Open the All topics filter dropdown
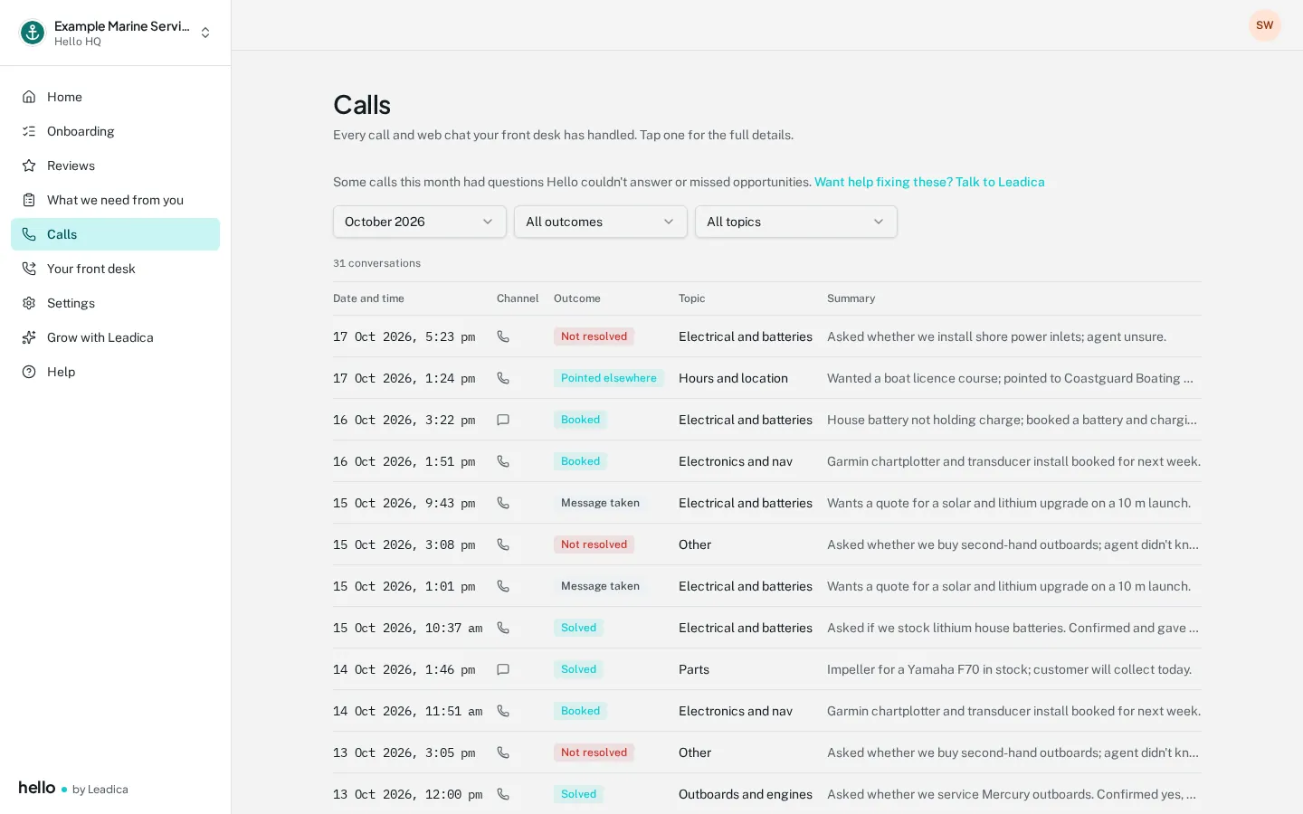 click(x=796, y=222)
